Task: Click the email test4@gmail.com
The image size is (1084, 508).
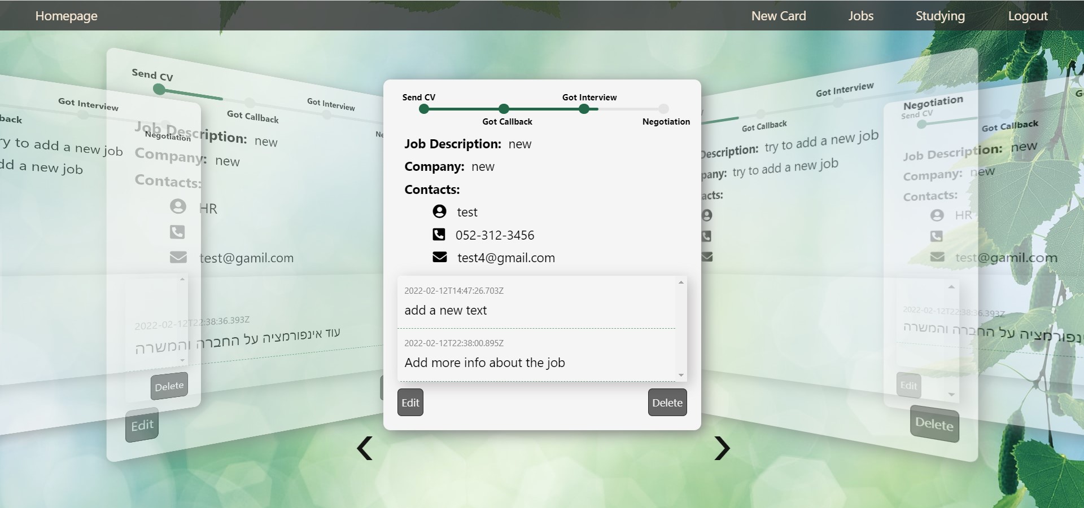Action: click(506, 258)
